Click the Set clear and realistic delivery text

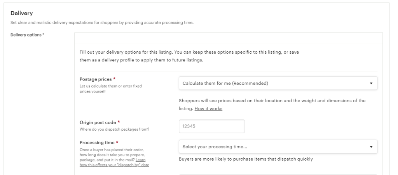(102, 23)
